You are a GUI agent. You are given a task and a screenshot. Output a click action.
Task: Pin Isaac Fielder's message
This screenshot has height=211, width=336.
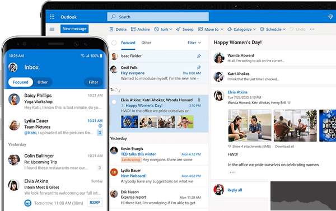coord(199,56)
